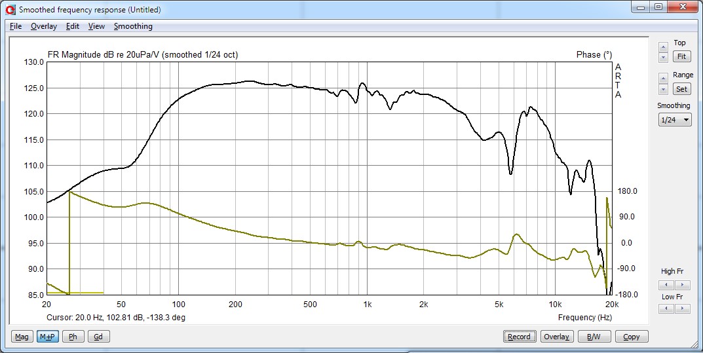The image size is (703, 353).
Task: Click the cursor readout text
Action: coord(116,318)
